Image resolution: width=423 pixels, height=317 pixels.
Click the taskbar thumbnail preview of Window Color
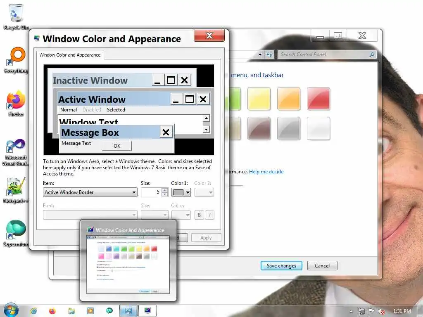(128, 260)
